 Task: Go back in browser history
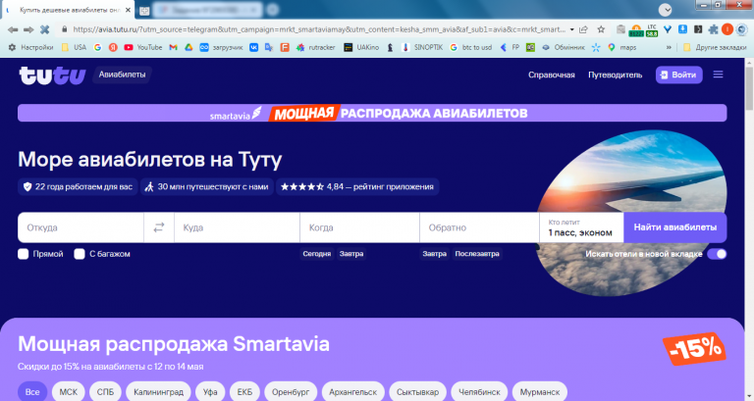[13, 29]
